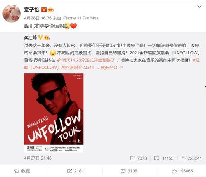Open original post's 11153 comments
Viewport: 206px width, 177px height.
tap(164, 158)
